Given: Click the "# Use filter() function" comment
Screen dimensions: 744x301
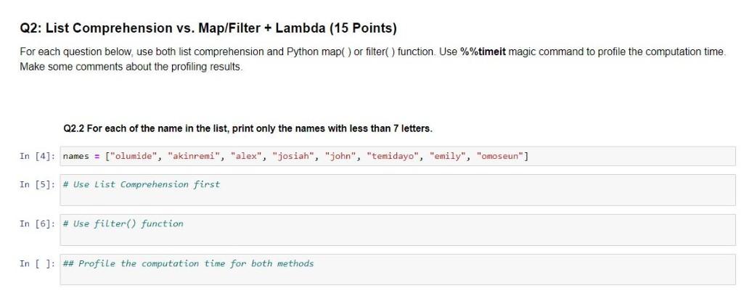Looking at the screenshot, I should (x=123, y=223).
